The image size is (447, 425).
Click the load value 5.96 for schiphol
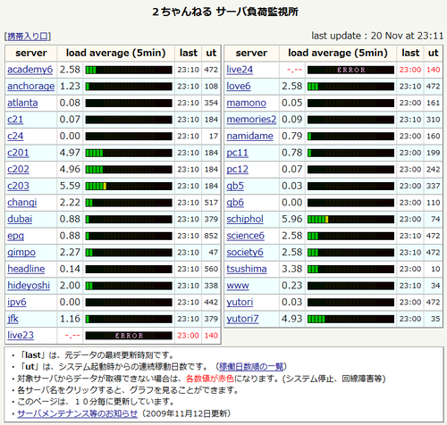292,220
